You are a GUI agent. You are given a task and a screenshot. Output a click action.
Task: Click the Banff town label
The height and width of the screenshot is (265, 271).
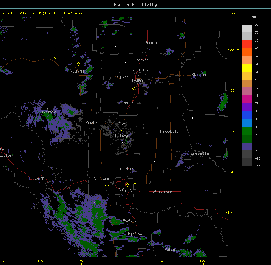coord(39,178)
